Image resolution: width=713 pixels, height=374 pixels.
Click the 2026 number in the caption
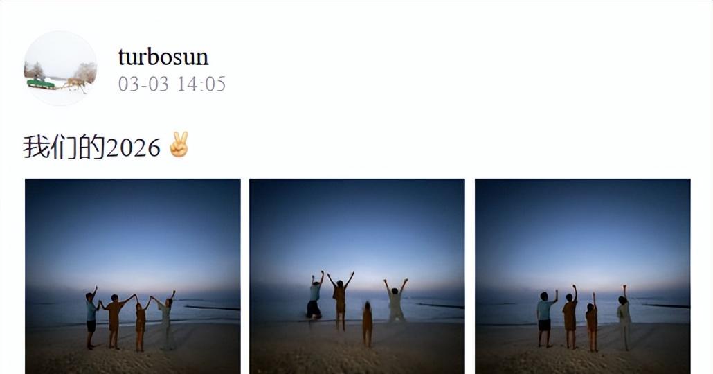133,148
